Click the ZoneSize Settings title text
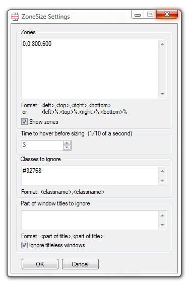This screenshot has height=286, width=189. (46, 17)
